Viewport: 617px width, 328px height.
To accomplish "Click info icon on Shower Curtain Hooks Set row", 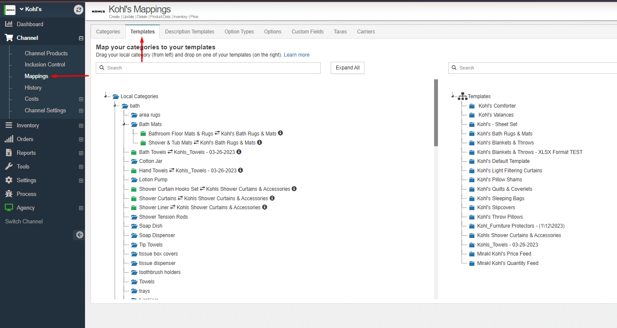I will [294, 189].
